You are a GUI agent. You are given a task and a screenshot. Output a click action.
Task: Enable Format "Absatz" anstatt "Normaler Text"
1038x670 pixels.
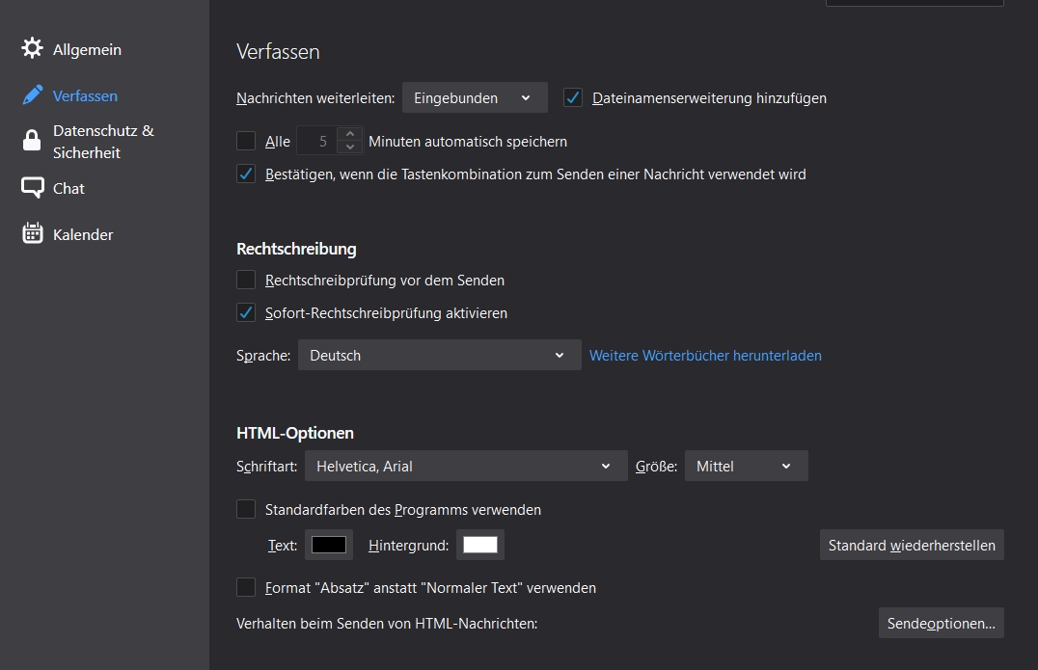[246, 587]
